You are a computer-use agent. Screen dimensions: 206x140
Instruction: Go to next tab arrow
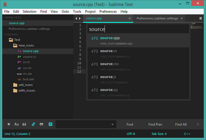click(80, 19)
